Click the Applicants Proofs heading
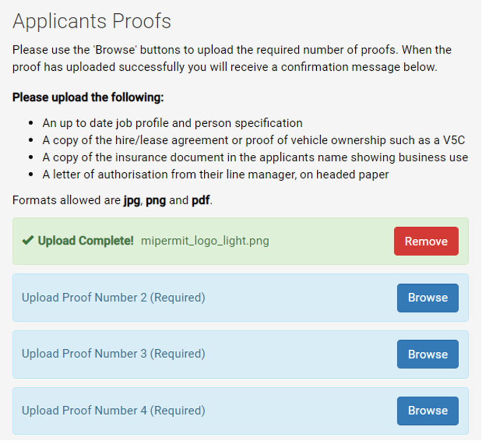The width and height of the screenshot is (482, 448). (92, 21)
